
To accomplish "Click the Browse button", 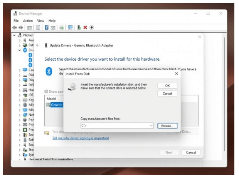I will [167, 126].
